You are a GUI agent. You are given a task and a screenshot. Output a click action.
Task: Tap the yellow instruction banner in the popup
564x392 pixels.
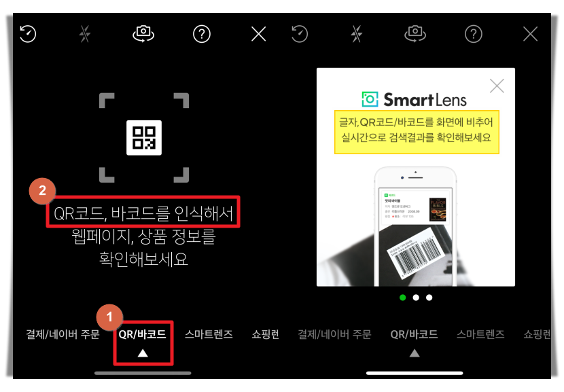(416, 132)
